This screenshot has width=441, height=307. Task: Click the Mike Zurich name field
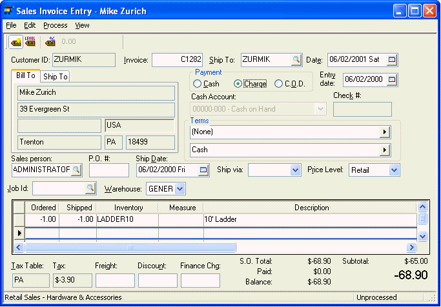(96, 93)
